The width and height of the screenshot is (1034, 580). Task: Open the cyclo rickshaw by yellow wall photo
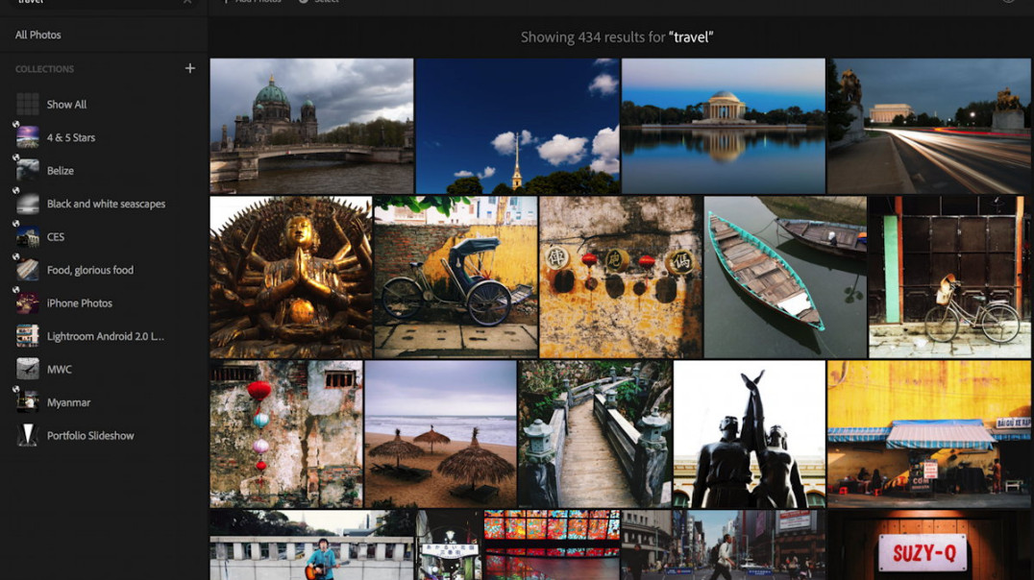point(455,277)
